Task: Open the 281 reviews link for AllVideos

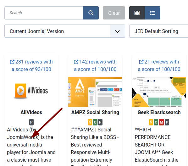Action: [31, 65]
